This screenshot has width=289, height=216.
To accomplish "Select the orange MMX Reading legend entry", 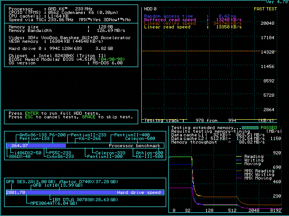I will click(255, 171).
